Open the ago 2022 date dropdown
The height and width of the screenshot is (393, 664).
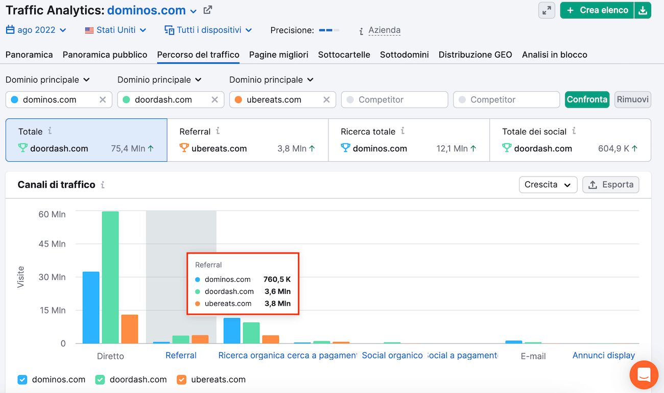point(36,30)
